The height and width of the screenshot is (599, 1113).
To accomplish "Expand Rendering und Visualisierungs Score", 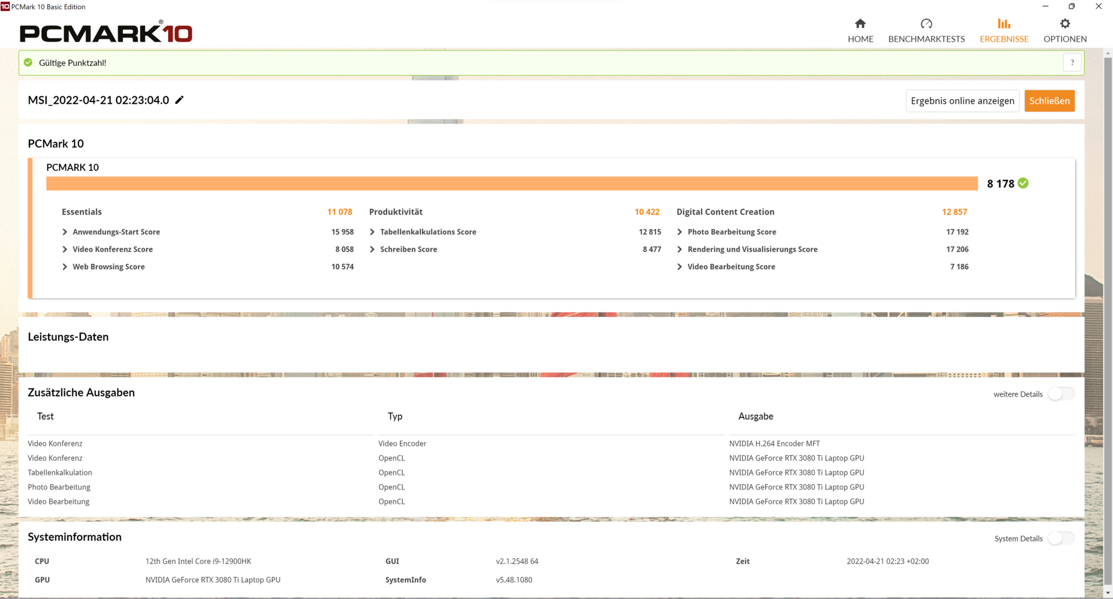I will coord(679,249).
